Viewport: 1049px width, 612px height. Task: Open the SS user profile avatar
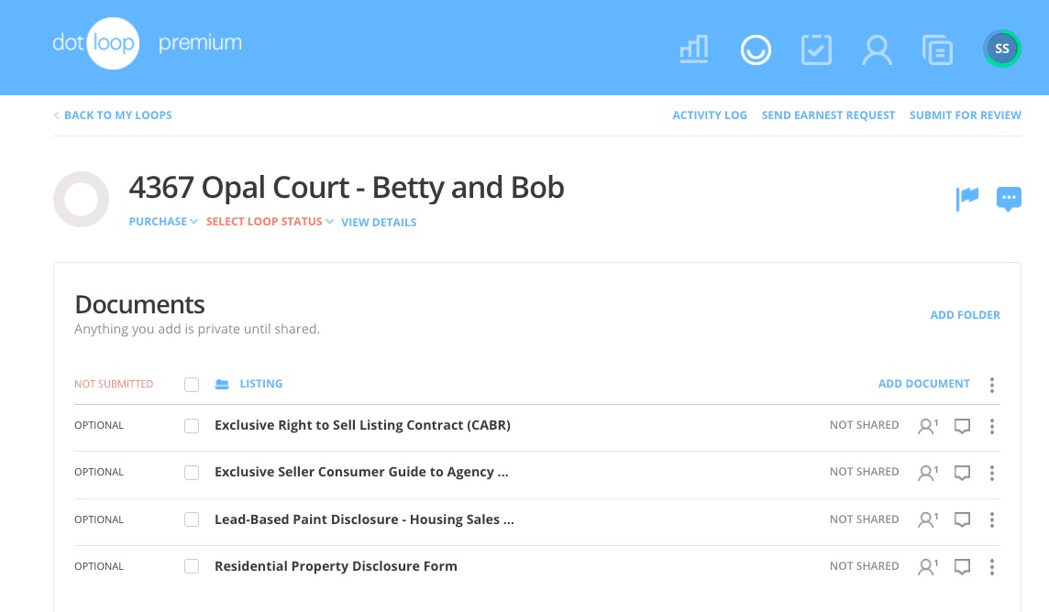tap(1002, 49)
